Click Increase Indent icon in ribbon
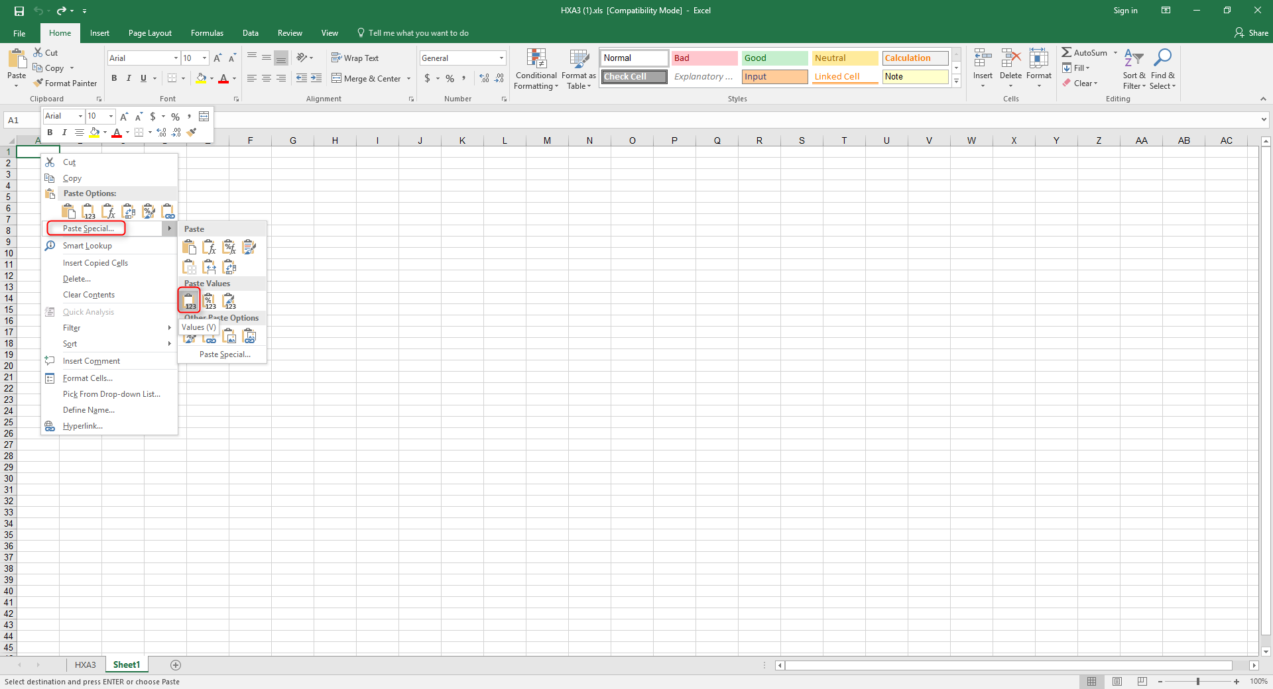The width and height of the screenshot is (1273, 689). pos(316,78)
